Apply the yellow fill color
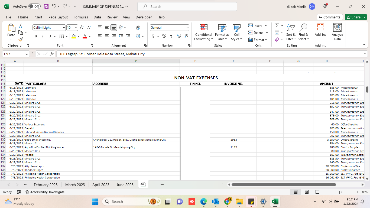The image size is (370, 208). 74,36
